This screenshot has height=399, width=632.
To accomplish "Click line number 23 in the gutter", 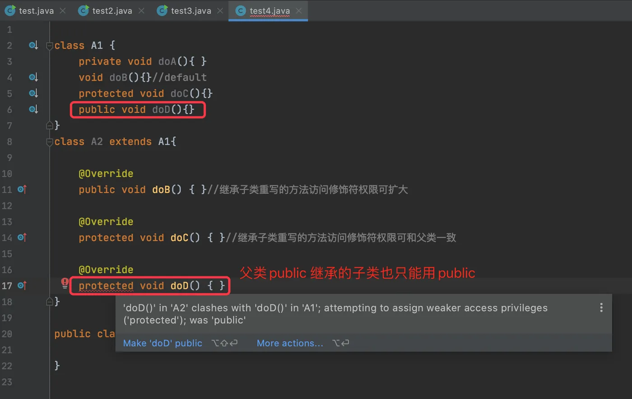I will coord(7,382).
